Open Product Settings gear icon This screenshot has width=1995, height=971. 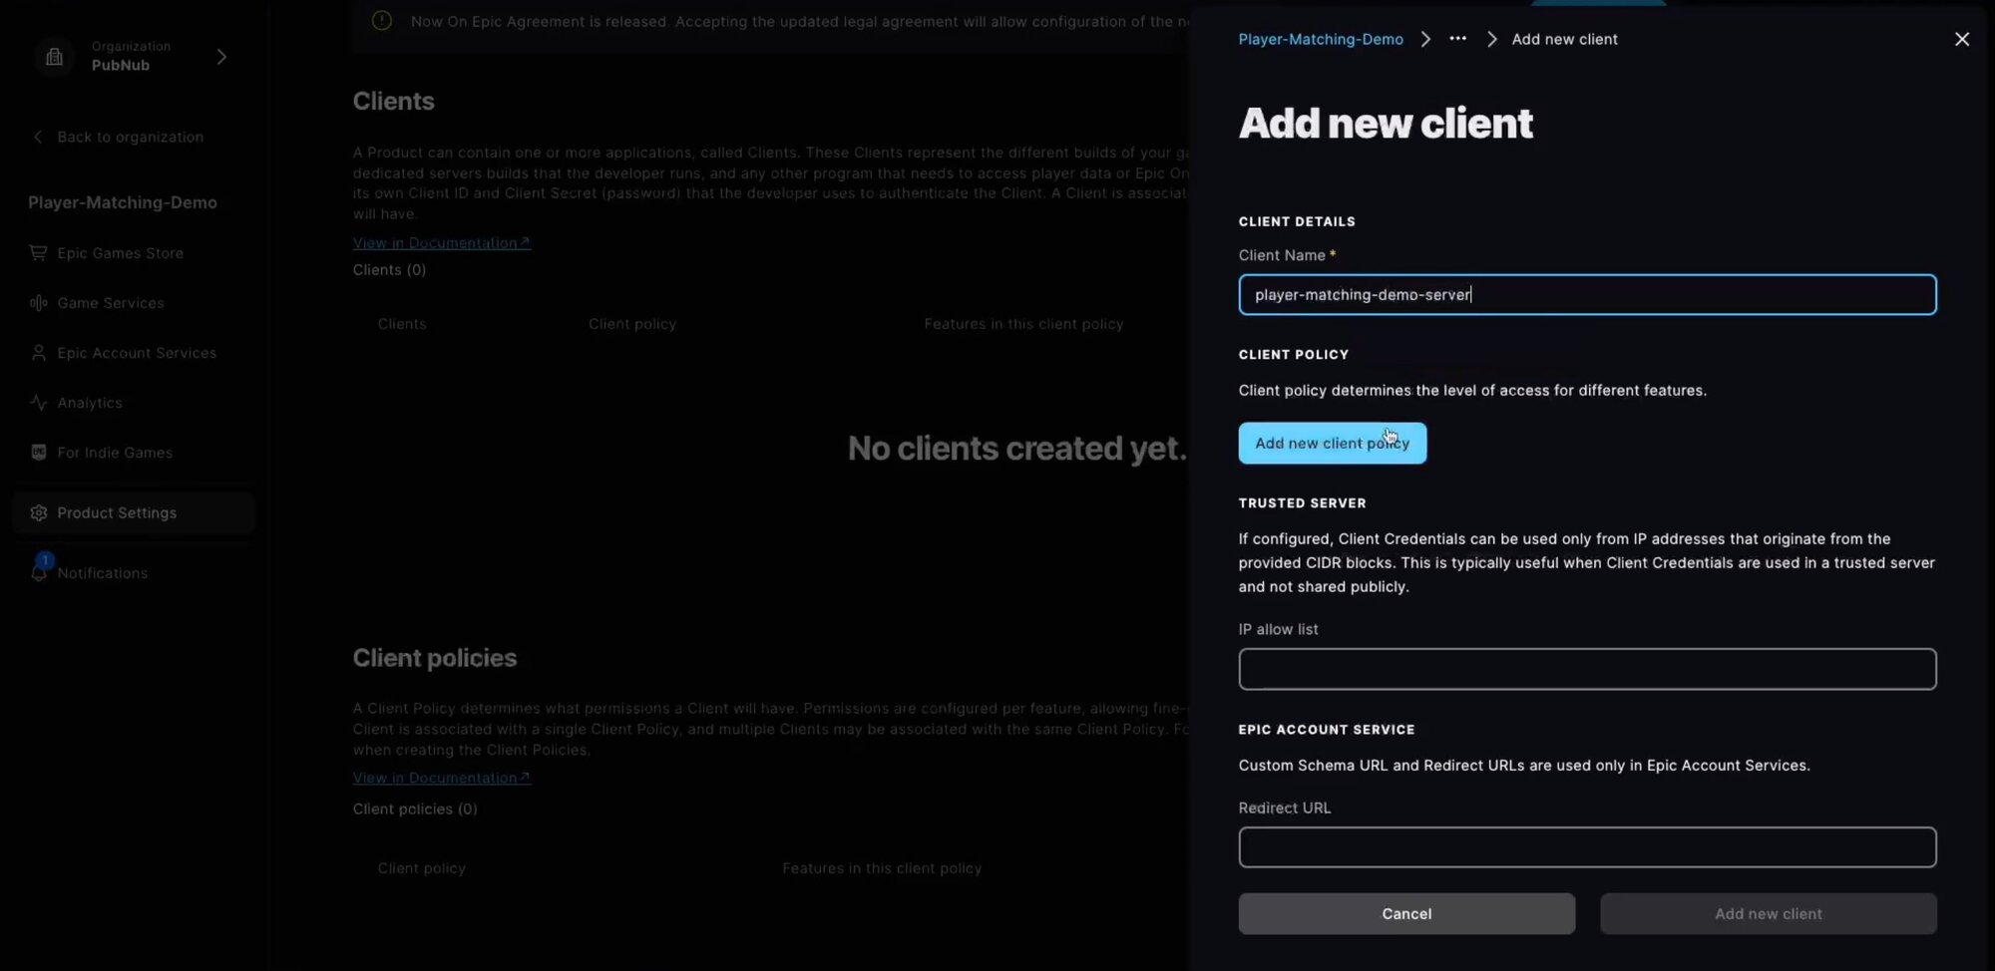[38, 512]
